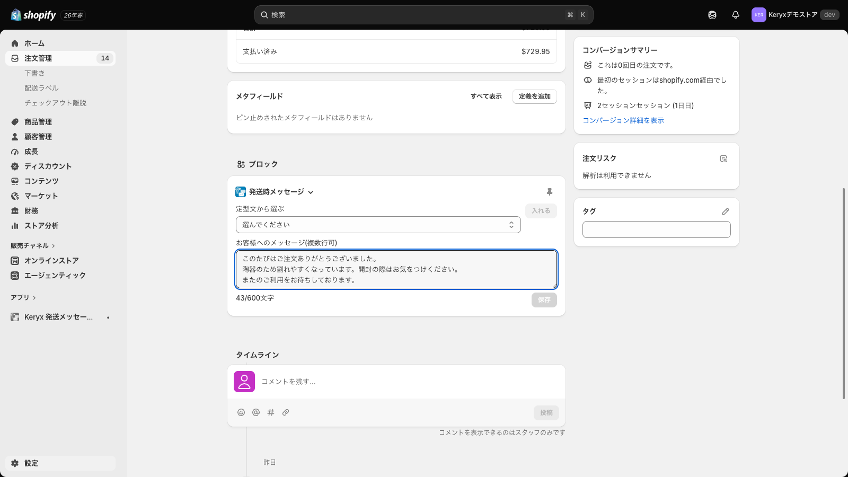Click the 保存 button

[x=544, y=300]
